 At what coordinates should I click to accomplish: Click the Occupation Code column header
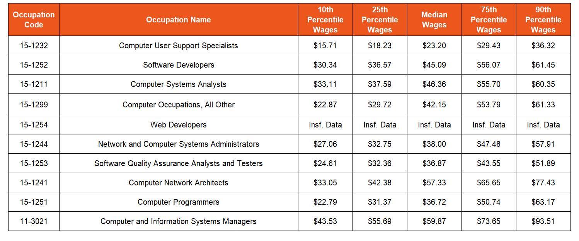point(34,20)
